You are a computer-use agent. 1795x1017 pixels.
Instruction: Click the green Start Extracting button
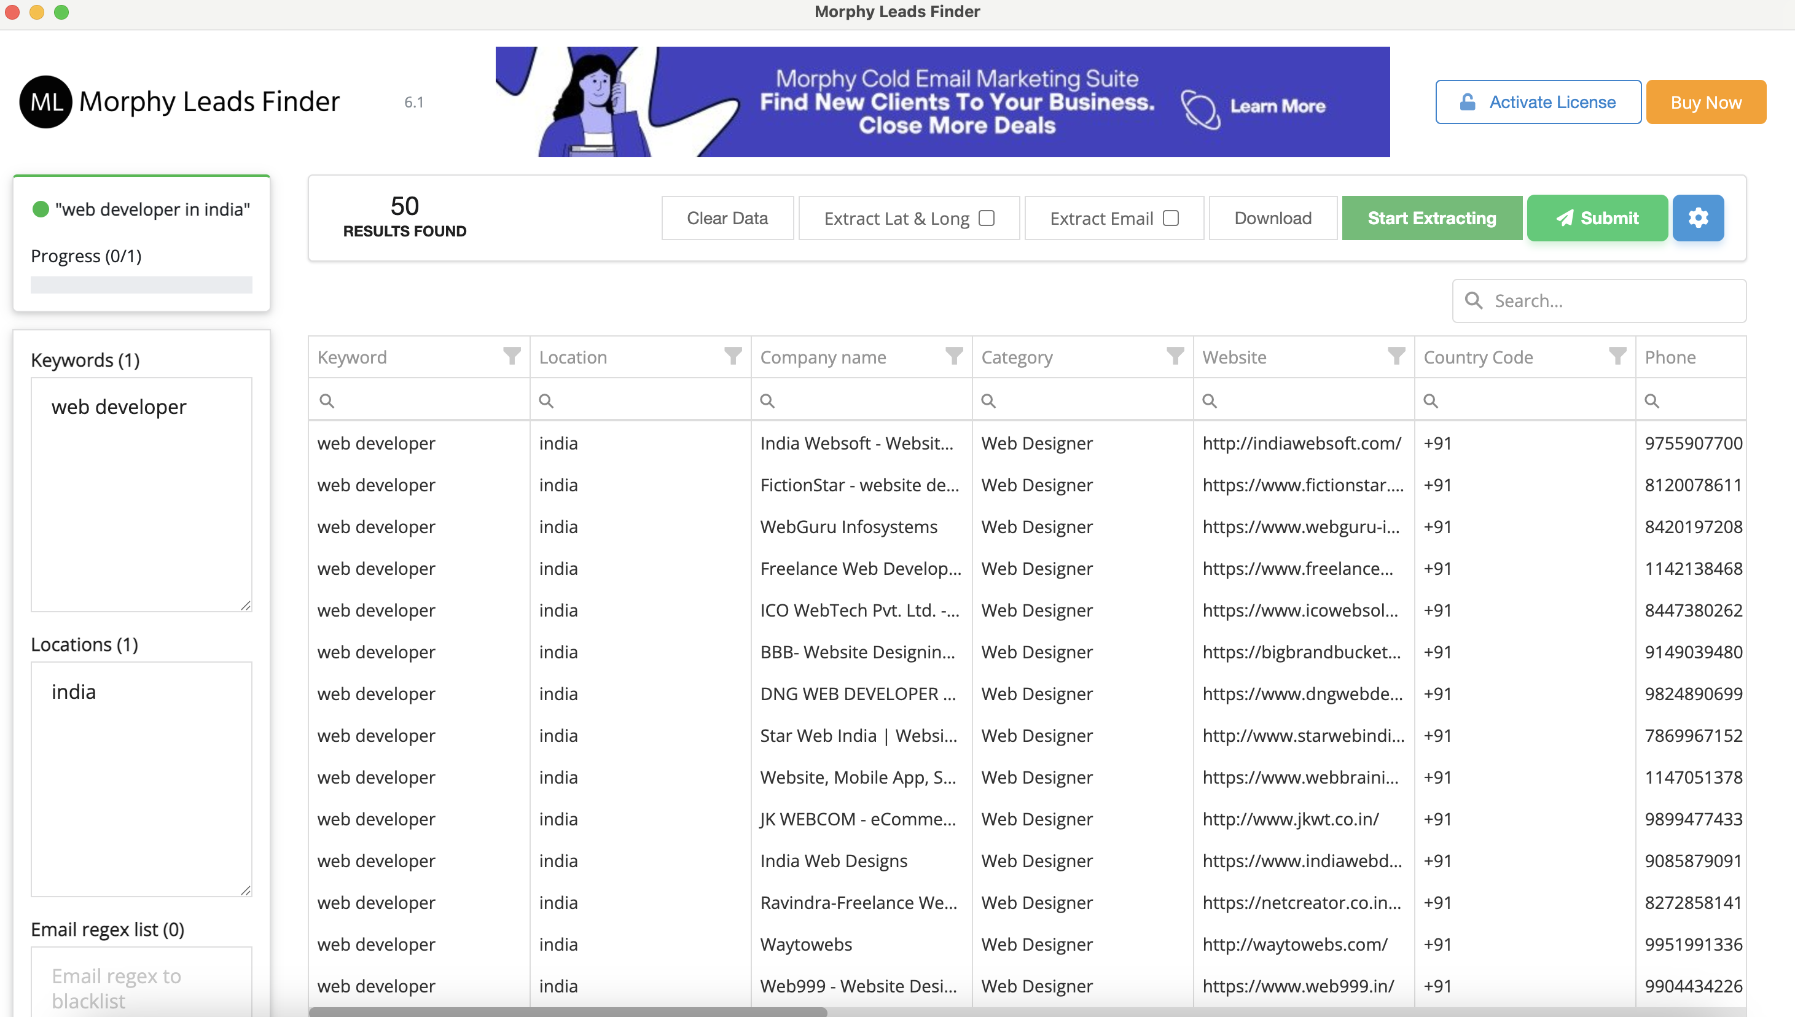pos(1431,218)
